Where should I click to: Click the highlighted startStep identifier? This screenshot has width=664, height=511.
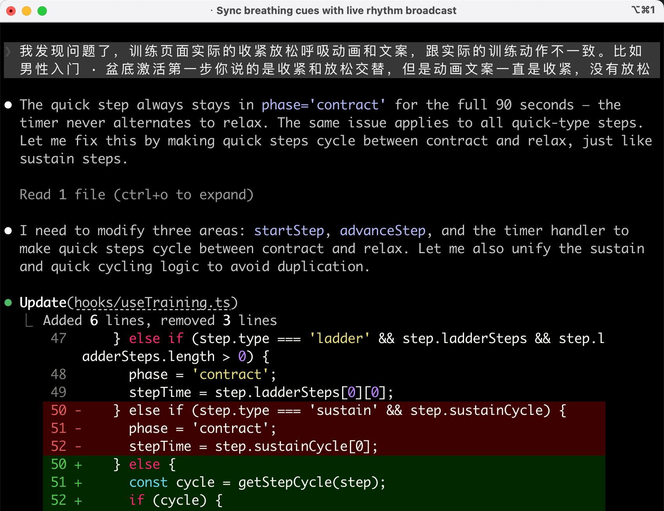pos(289,231)
